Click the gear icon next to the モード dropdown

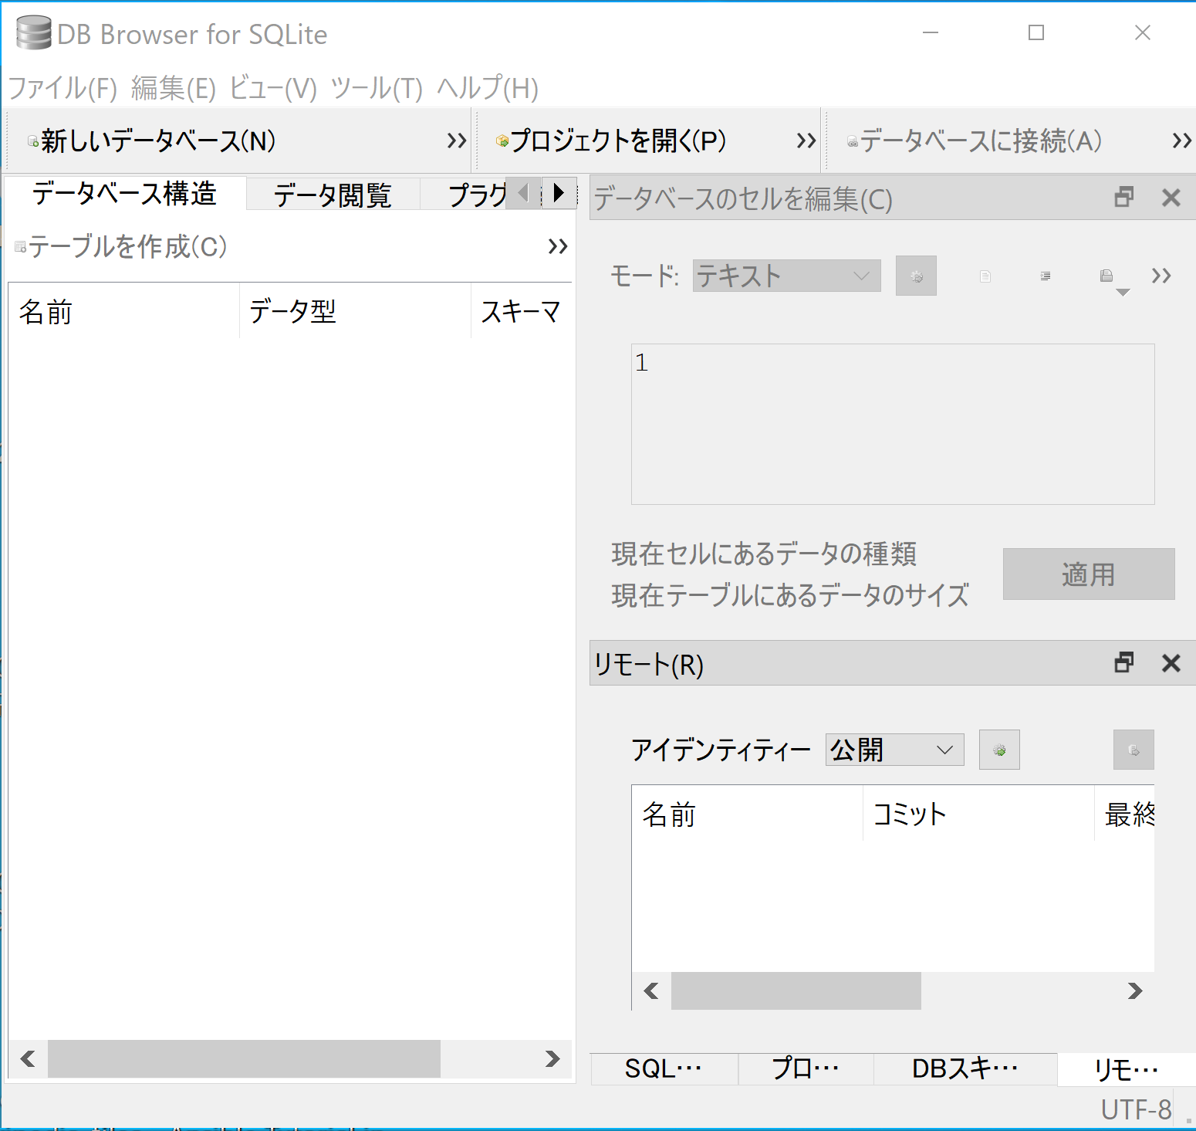pyautogui.click(x=916, y=276)
